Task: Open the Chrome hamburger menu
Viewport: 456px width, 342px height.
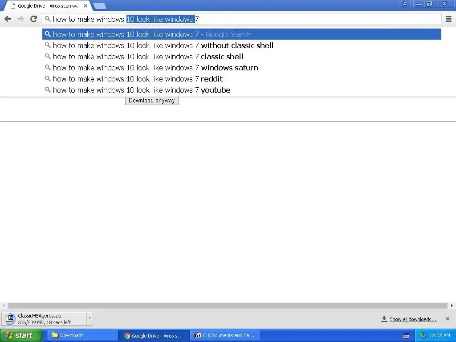Action: 448,19
